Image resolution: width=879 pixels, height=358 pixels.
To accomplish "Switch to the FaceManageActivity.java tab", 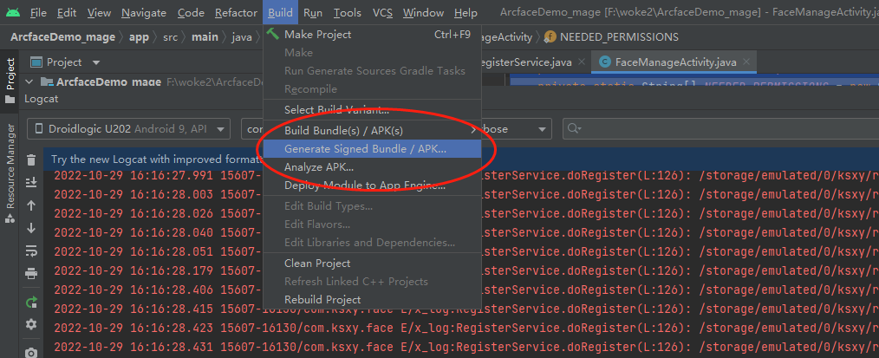I will pos(674,62).
